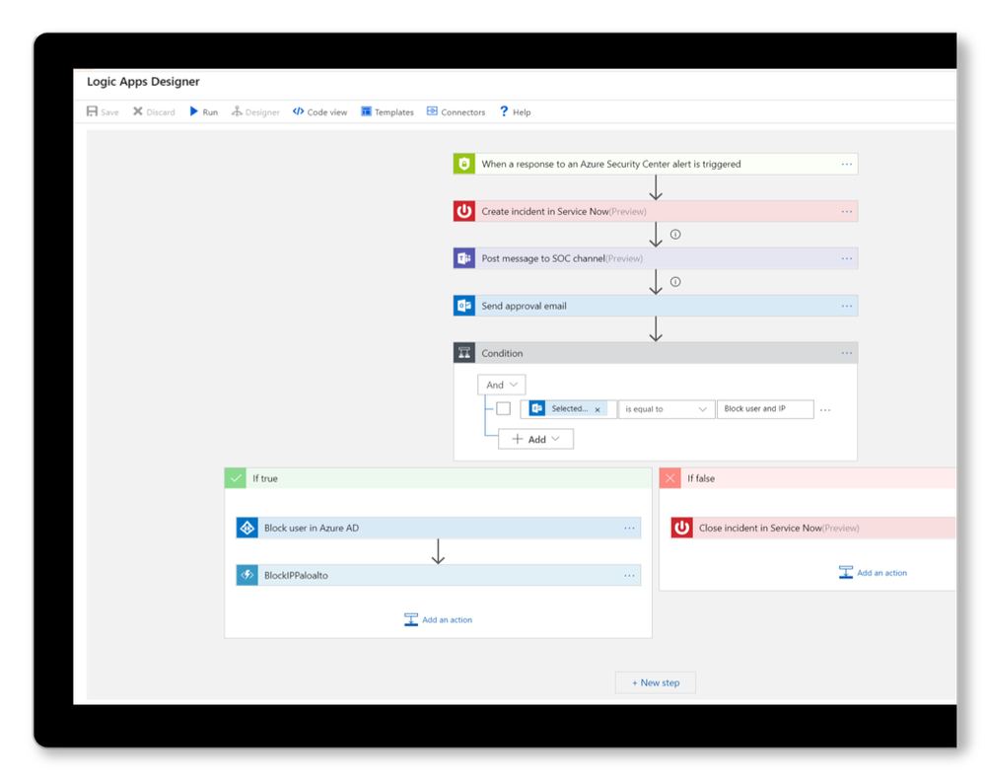Open ellipsis menu on condition row
Image resolution: width=985 pixels, height=782 pixels.
click(x=825, y=409)
